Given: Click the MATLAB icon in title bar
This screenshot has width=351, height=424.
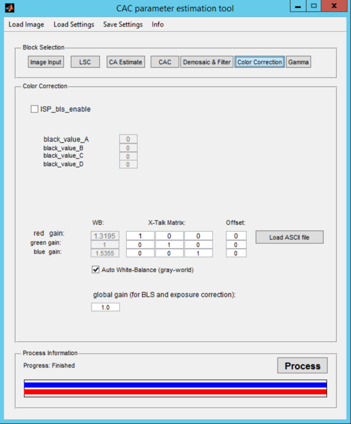Looking at the screenshot, I should click(10, 8).
